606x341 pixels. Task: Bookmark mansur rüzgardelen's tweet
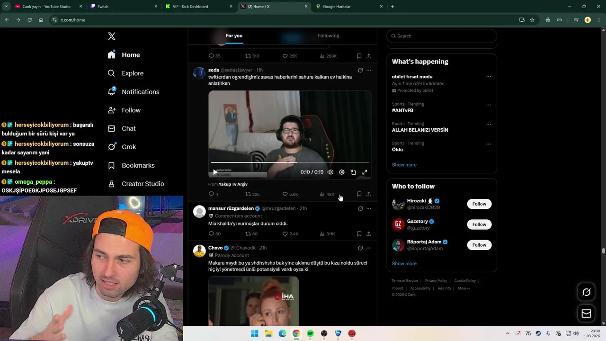pos(359,234)
